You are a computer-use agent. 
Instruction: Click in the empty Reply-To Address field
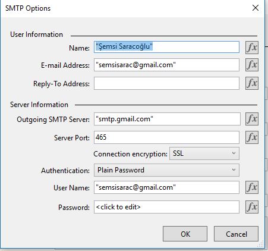coord(166,83)
